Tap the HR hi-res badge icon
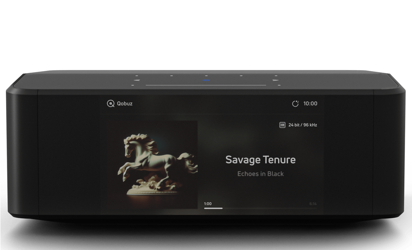 [282, 125]
